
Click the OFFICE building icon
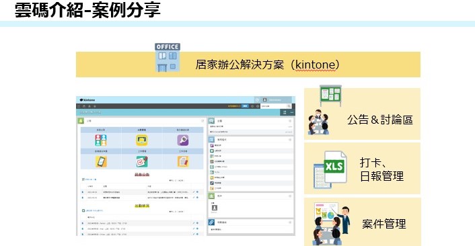168,58
